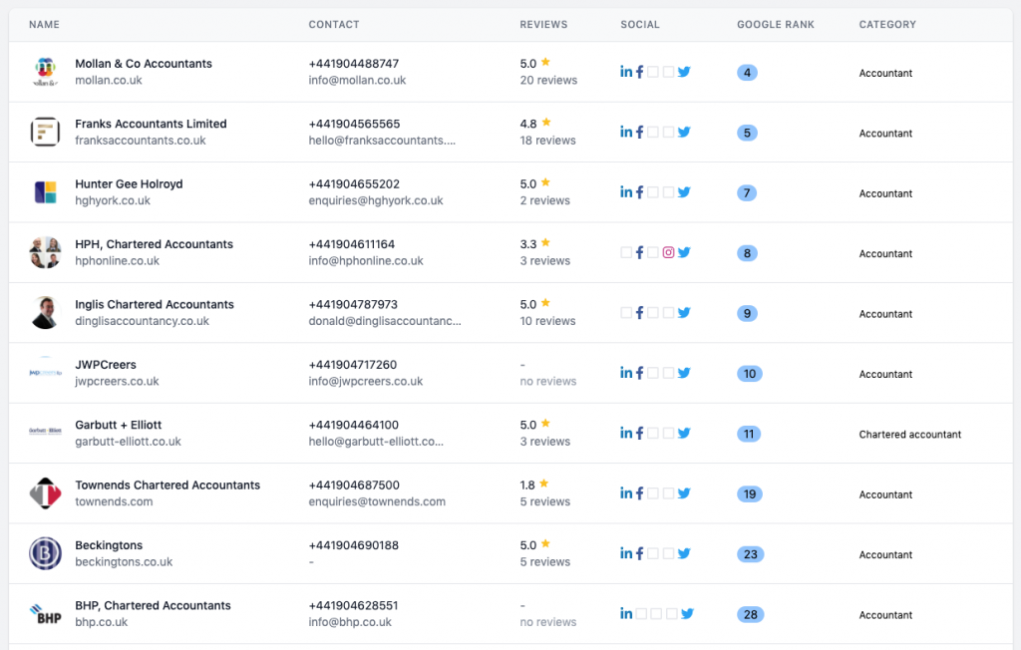Viewport: 1021px width, 650px height.
Task: Click JWPCreers' LinkedIn icon
Action: (626, 373)
